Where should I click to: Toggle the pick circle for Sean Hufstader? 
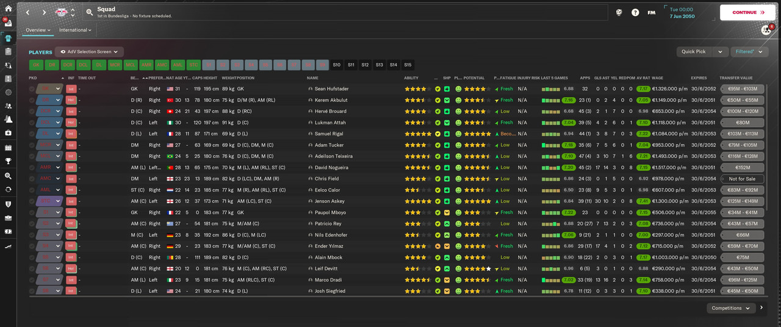tap(32, 89)
